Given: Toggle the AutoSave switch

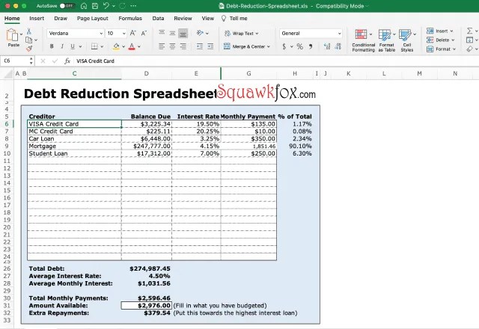Looking at the screenshot, I should (x=67, y=6).
